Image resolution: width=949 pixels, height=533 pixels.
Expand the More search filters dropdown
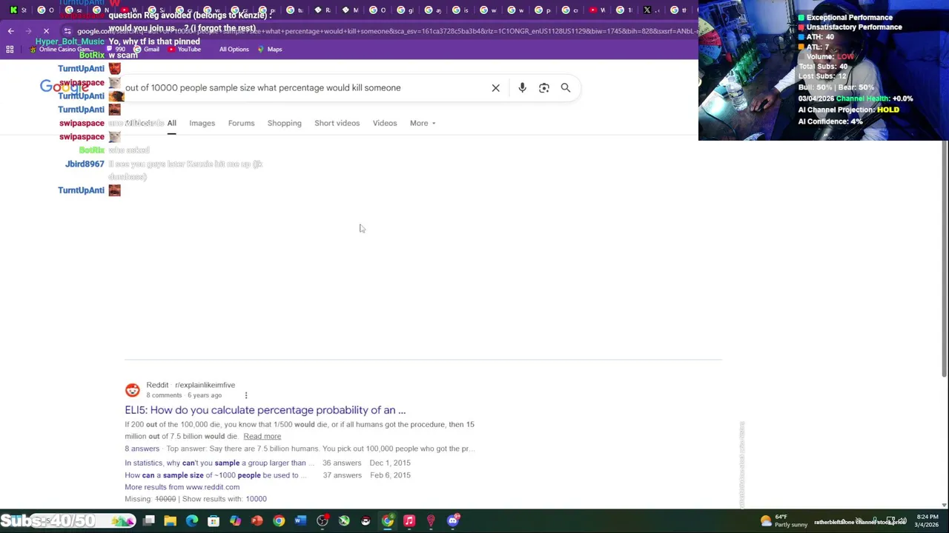tap(423, 124)
